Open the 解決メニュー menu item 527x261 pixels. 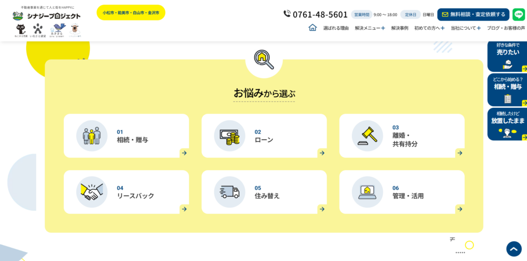click(x=367, y=28)
